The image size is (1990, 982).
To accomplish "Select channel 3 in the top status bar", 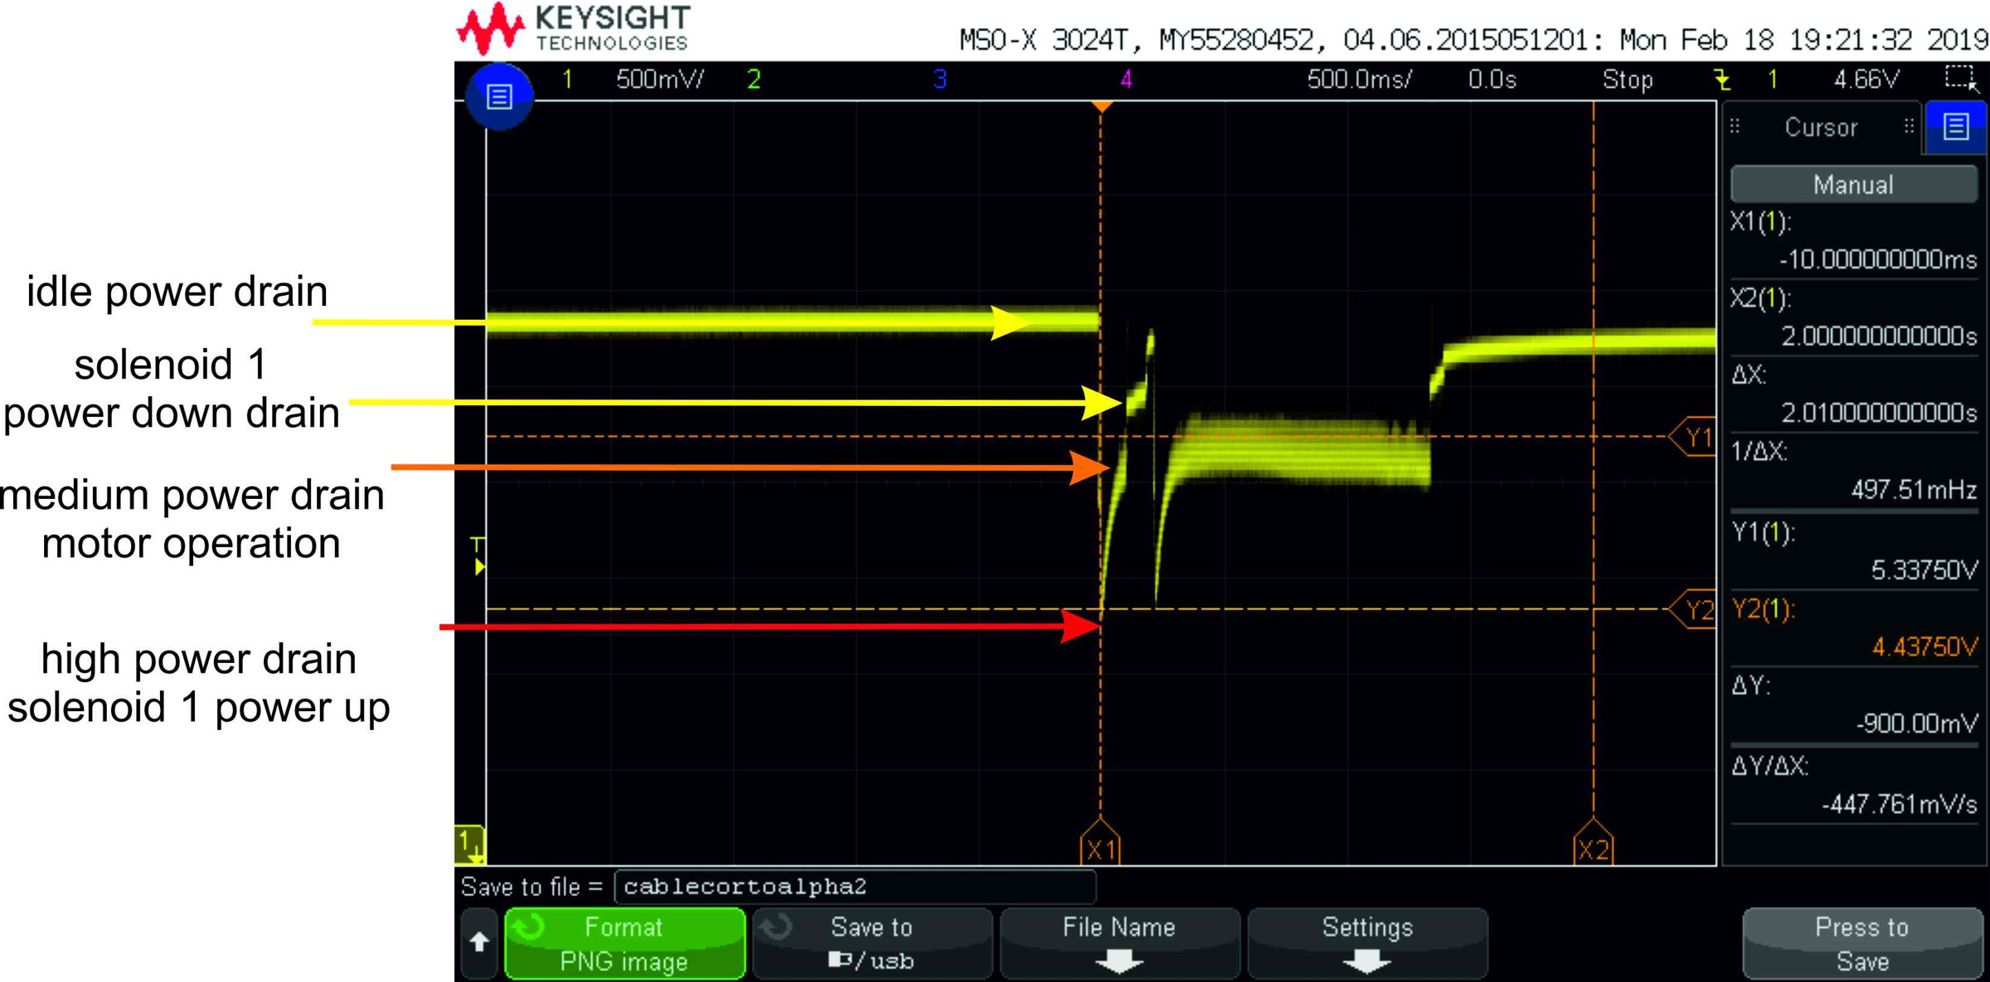I will point(939,80).
